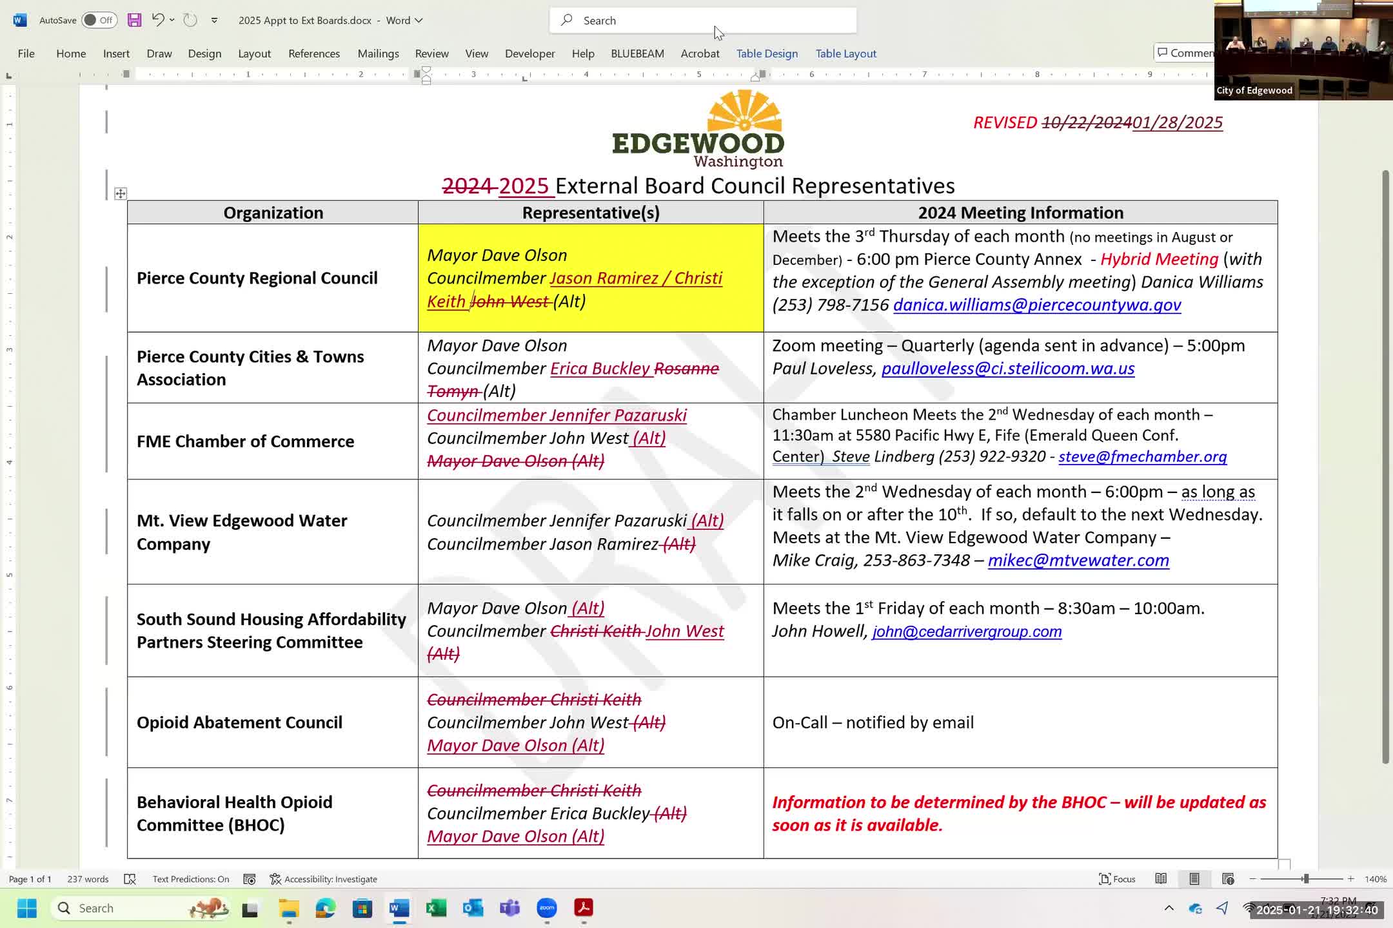Click the spelling proofing check icon
This screenshot has width=1393, height=928.
130,879
